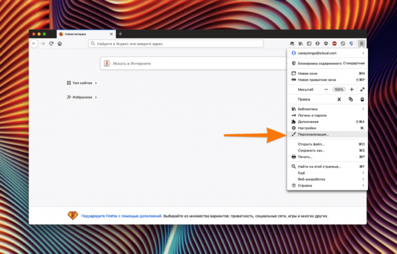Image resolution: width=397 pixels, height=254 pixels.
Task: Expand the Избранное section
Action: coord(82,97)
